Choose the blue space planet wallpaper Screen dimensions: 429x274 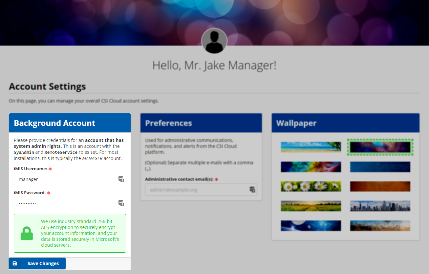311,226
